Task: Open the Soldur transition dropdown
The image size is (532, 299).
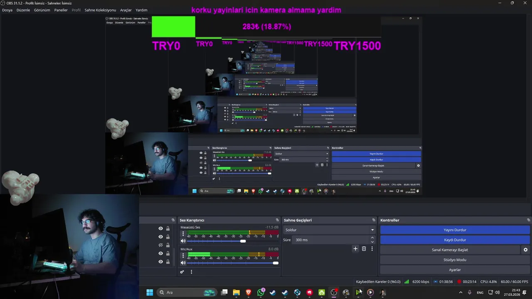Action: coord(329,230)
